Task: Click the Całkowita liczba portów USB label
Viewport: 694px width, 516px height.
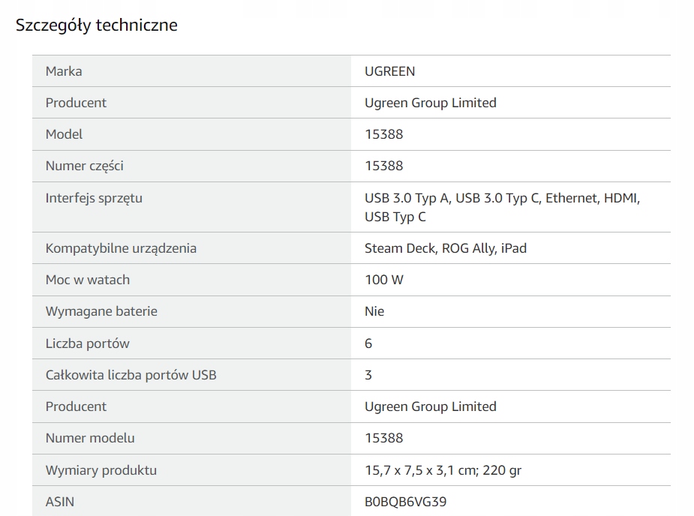Action: (131, 375)
